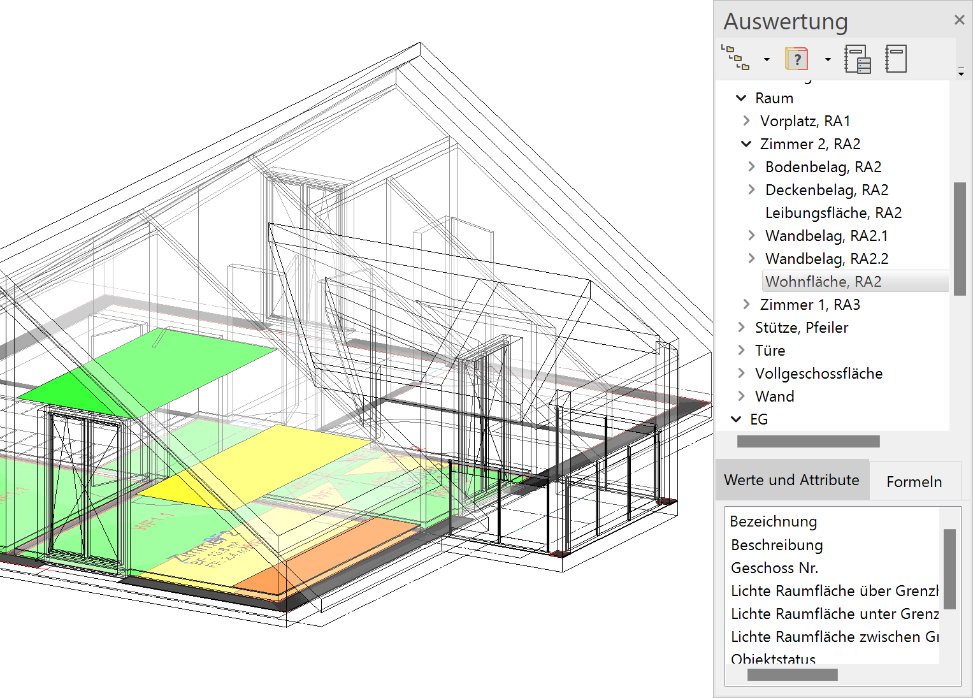This screenshot has width=973, height=698.
Task: Select the EG tree entry
Action: tap(759, 419)
